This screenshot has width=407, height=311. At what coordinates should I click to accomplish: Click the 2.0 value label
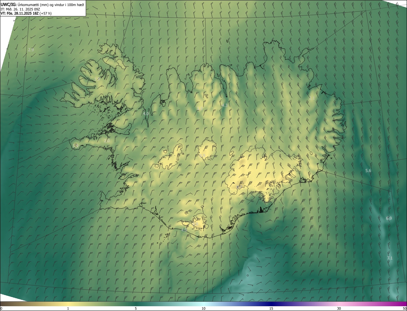(x=107, y=141)
